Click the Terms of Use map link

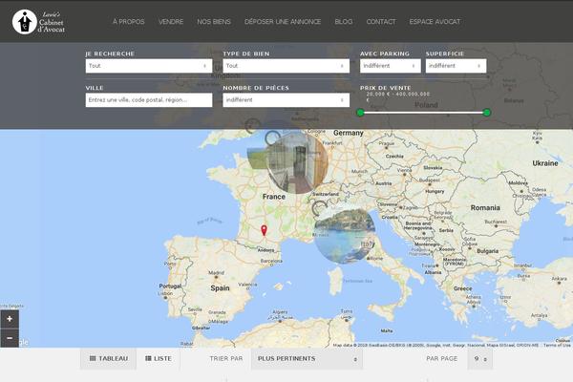(557, 345)
